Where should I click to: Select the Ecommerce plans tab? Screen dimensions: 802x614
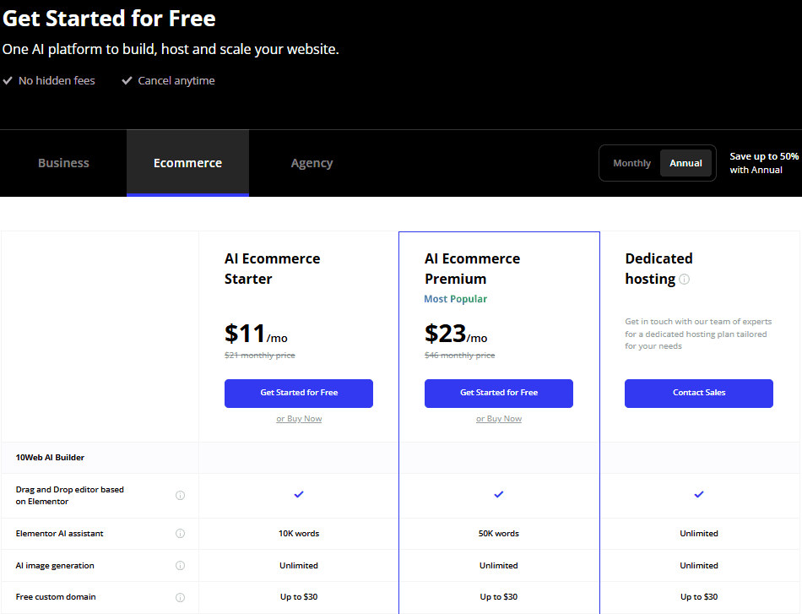point(187,163)
